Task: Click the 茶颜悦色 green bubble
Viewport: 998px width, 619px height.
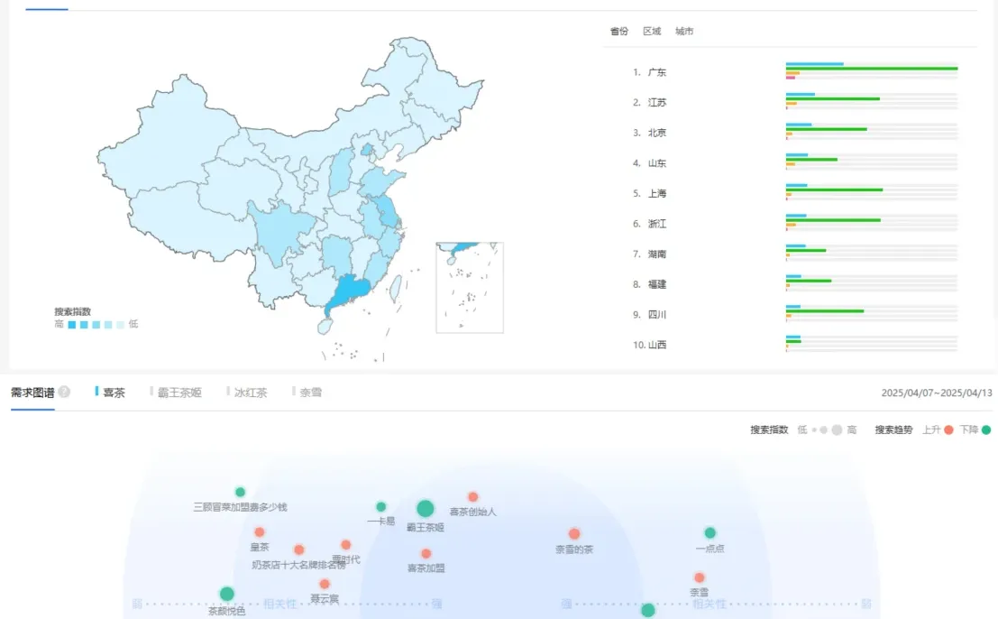Action: [x=226, y=594]
